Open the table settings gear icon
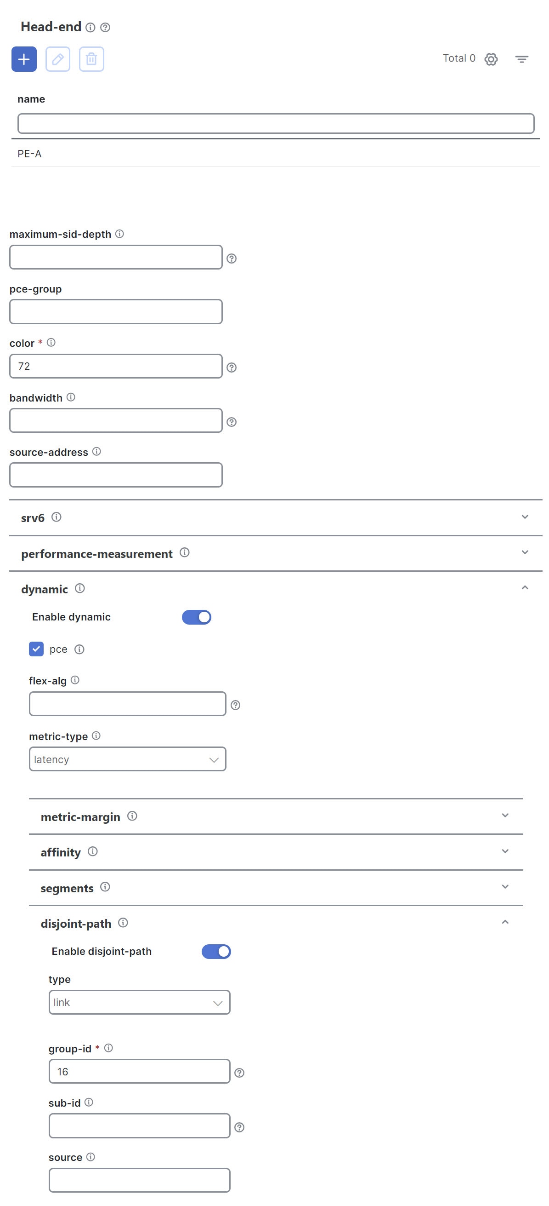 (x=491, y=59)
